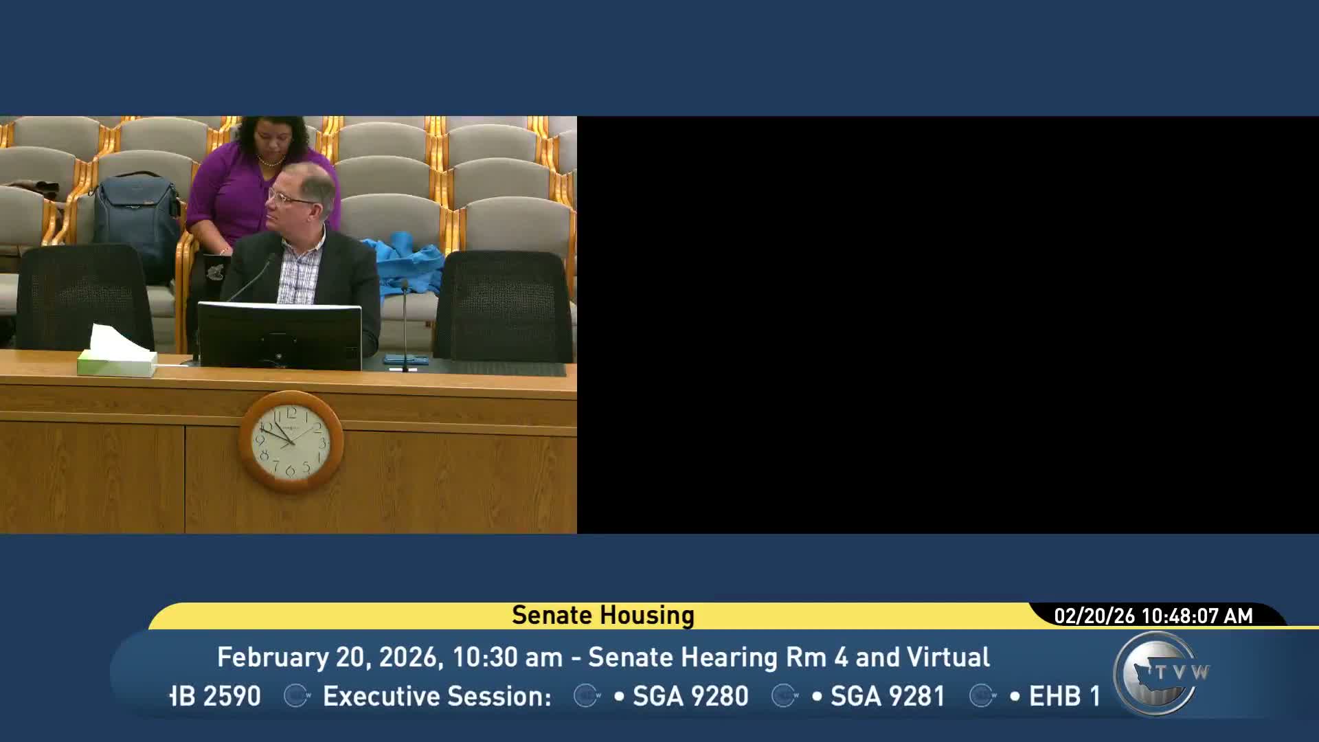Click the computer monitor on the desk

280,335
